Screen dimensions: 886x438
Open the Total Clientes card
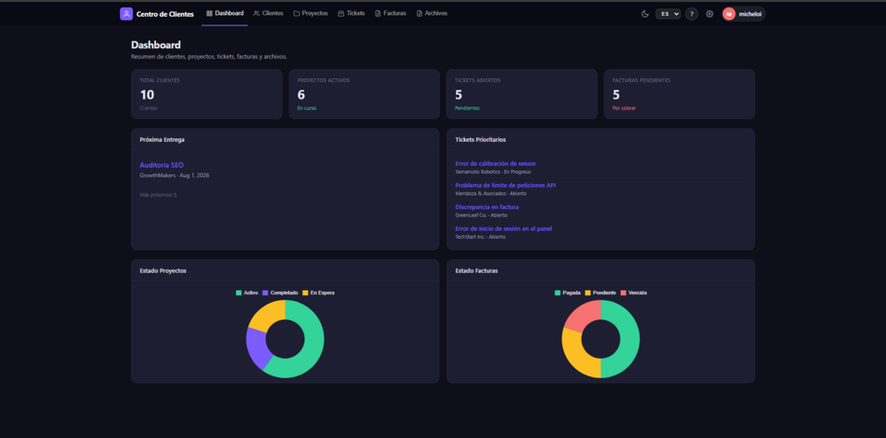[207, 93]
